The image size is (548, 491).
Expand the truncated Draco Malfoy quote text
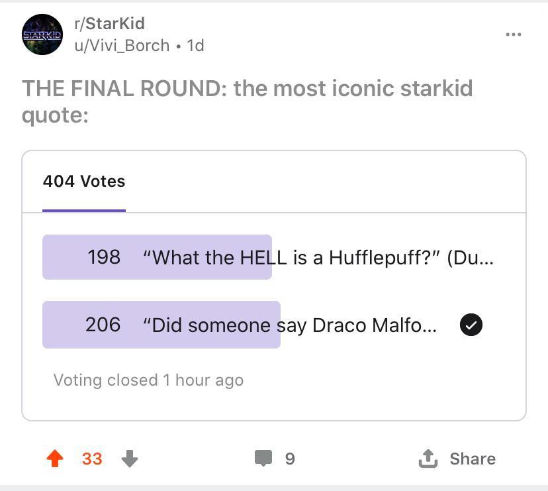click(x=427, y=325)
